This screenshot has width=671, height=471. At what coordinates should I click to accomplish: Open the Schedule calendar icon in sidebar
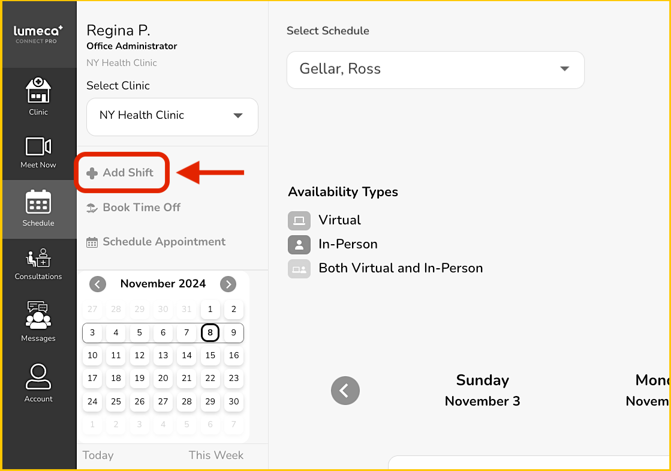(38, 203)
